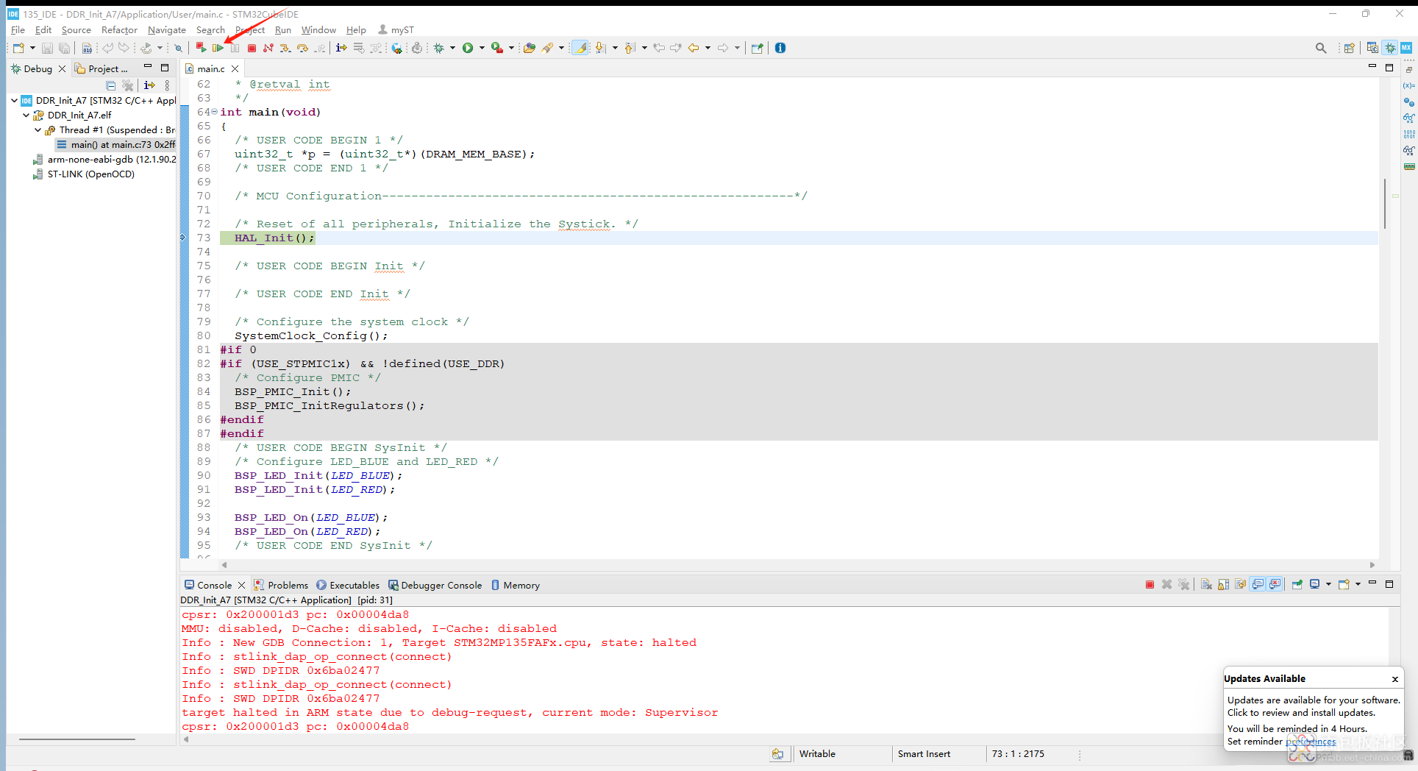
Task: Click the Save icon in toolbar
Action: [x=47, y=48]
